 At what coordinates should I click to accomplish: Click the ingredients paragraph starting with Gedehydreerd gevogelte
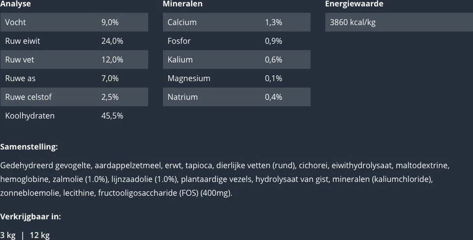[225, 179]
